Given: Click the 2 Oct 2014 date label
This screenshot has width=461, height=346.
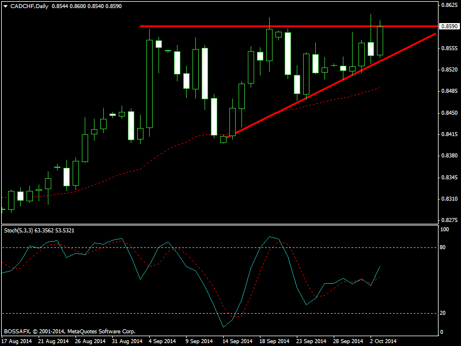Looking at the screenshot, I should [x=383, y=341].
